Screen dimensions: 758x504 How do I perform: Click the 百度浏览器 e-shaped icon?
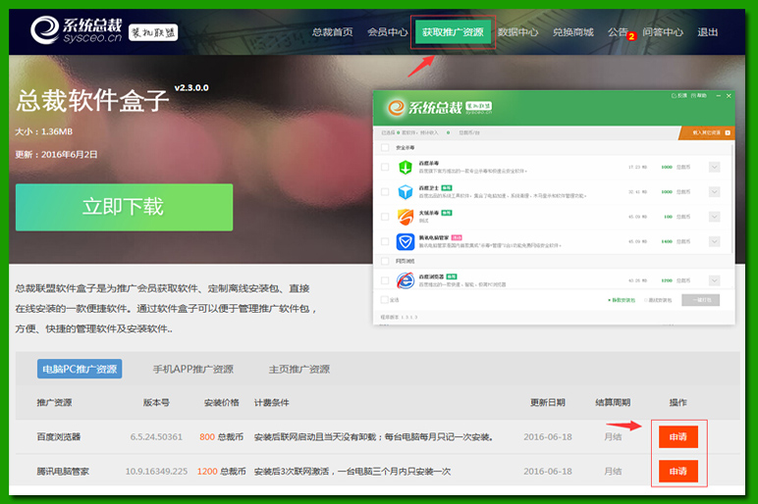tap(406, 280)
